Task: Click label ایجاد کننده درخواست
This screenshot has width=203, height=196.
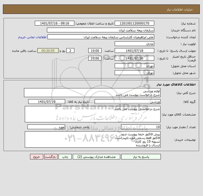Action: 181,37
